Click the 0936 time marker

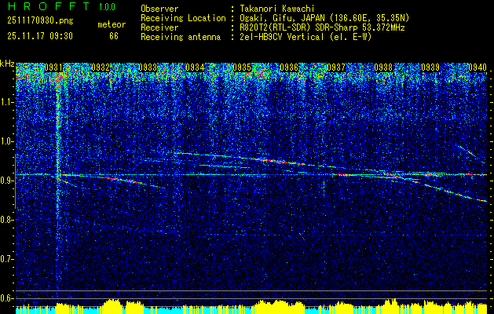coord(289,68)
